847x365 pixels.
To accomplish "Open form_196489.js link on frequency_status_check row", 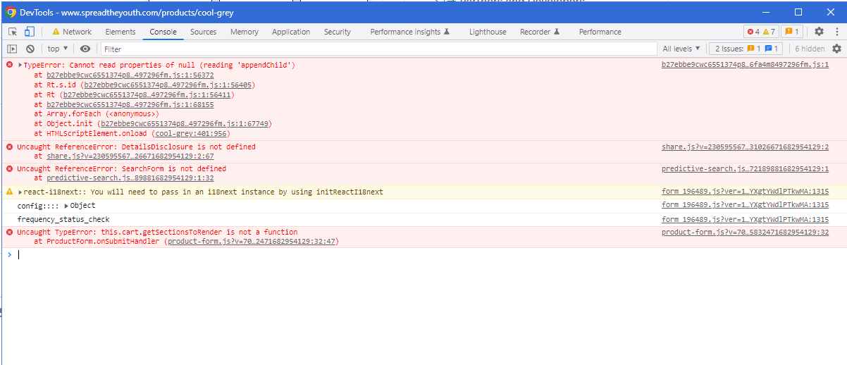I will (745, 220).
